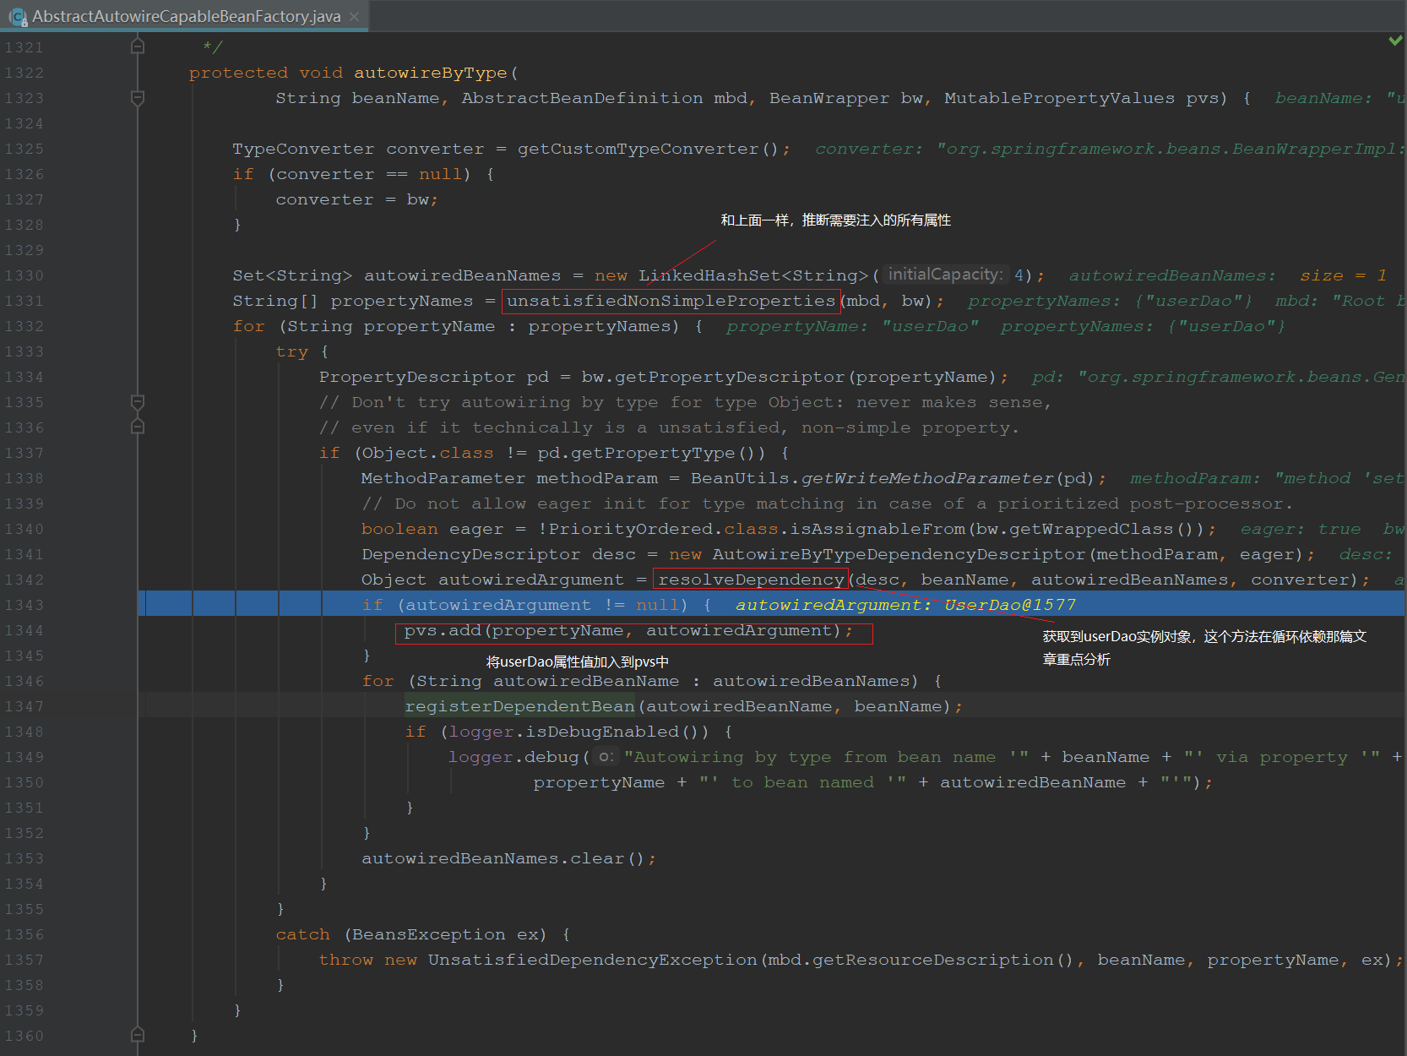
Task: Click line number 1357 in the gutter
Action: [x=24, y=960]
